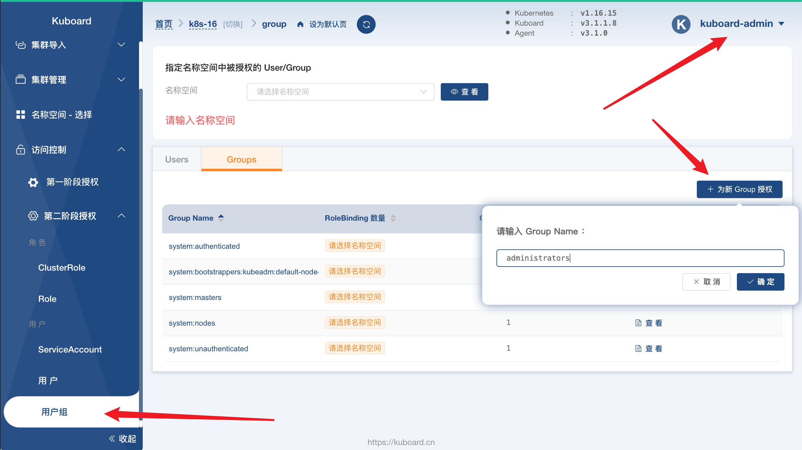Click 请选择名称空间 tag in the system:unauthenticated row
Viewport: 802px width, 450px height.
[x=355, y=348]
